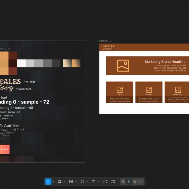The image size is (189, 189).
Task: Select the 'sample -48' heading text
Action: (x=24, y=108)
